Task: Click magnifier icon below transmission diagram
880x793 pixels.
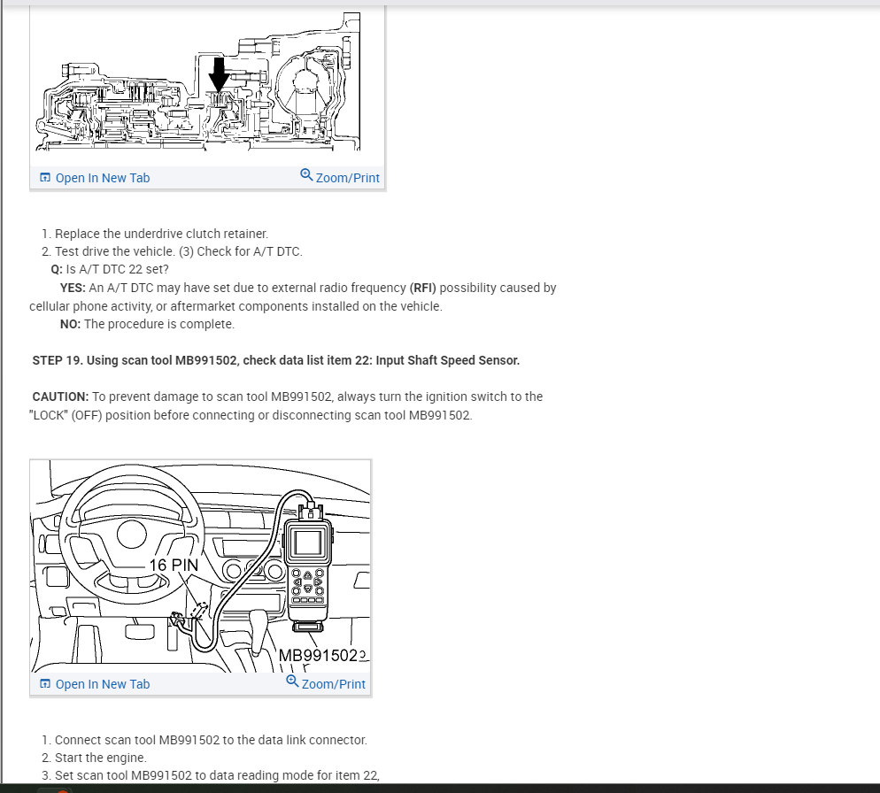Action: pyautogui.click(x=306, y=175)
